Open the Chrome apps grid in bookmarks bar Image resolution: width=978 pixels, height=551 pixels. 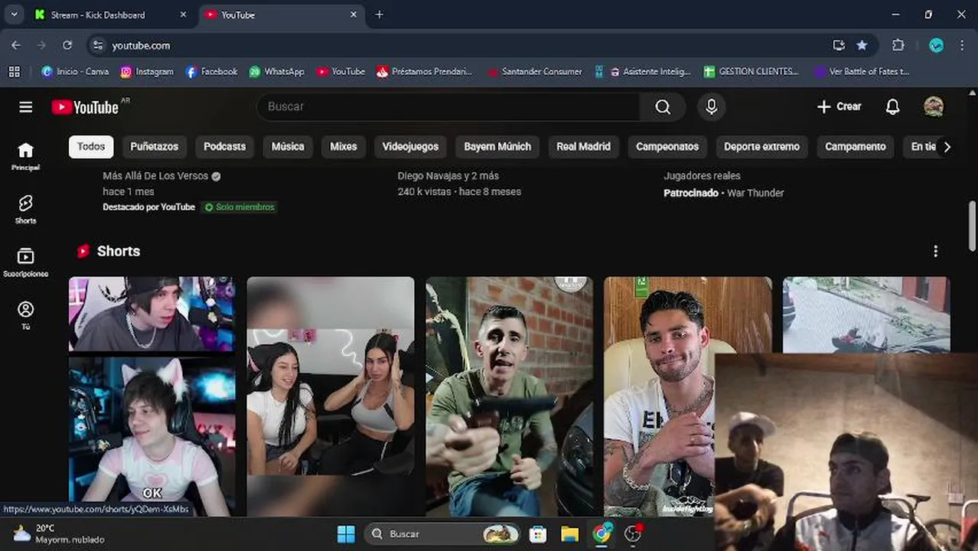14,71
